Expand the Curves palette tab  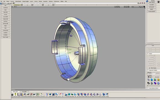6,15
